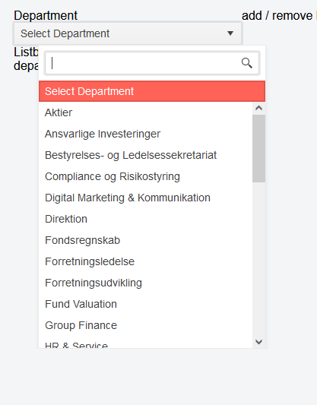Select Ansvarlige Investeringer department
This screenshot has height=405, width=317.
(145, 134)
